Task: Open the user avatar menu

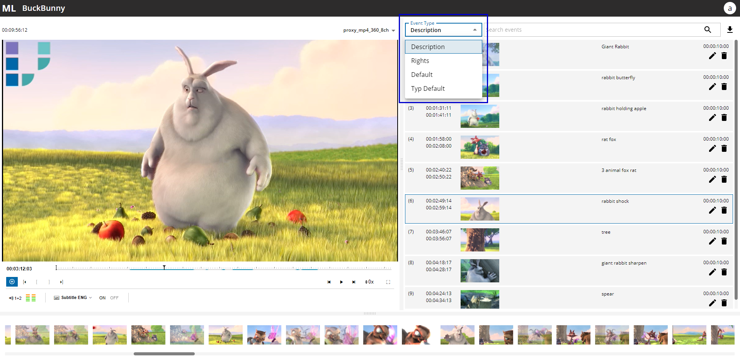Action: click(730, 8)
